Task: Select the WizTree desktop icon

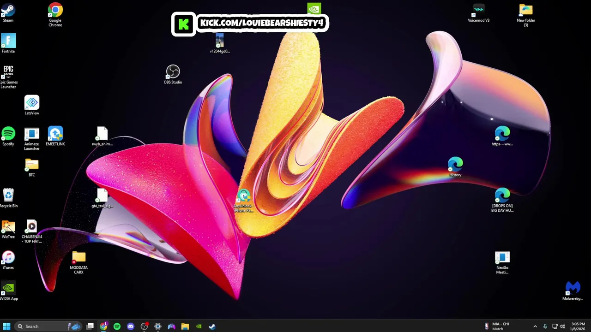Action: (8, 229)
